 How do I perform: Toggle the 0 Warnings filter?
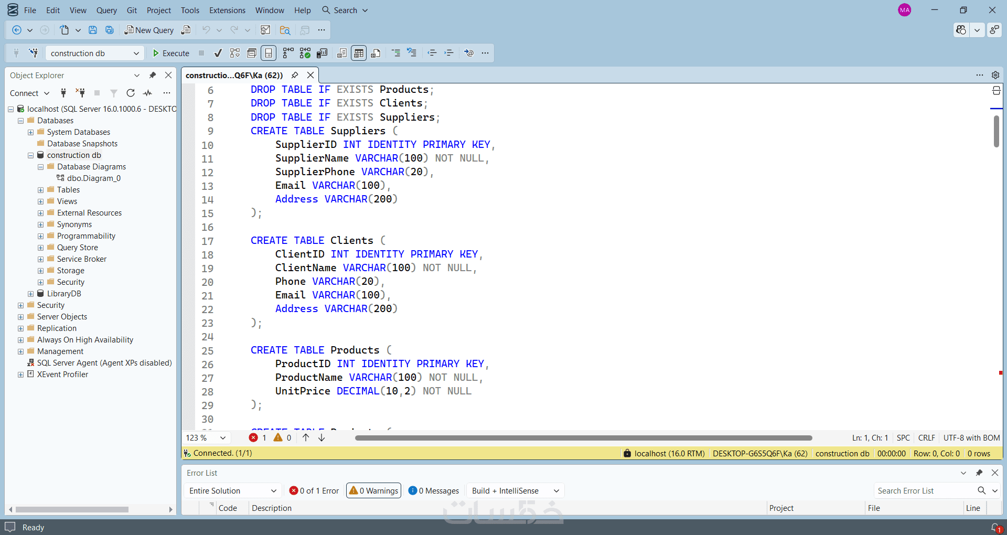pyautogui.click(x=373, y=490)
